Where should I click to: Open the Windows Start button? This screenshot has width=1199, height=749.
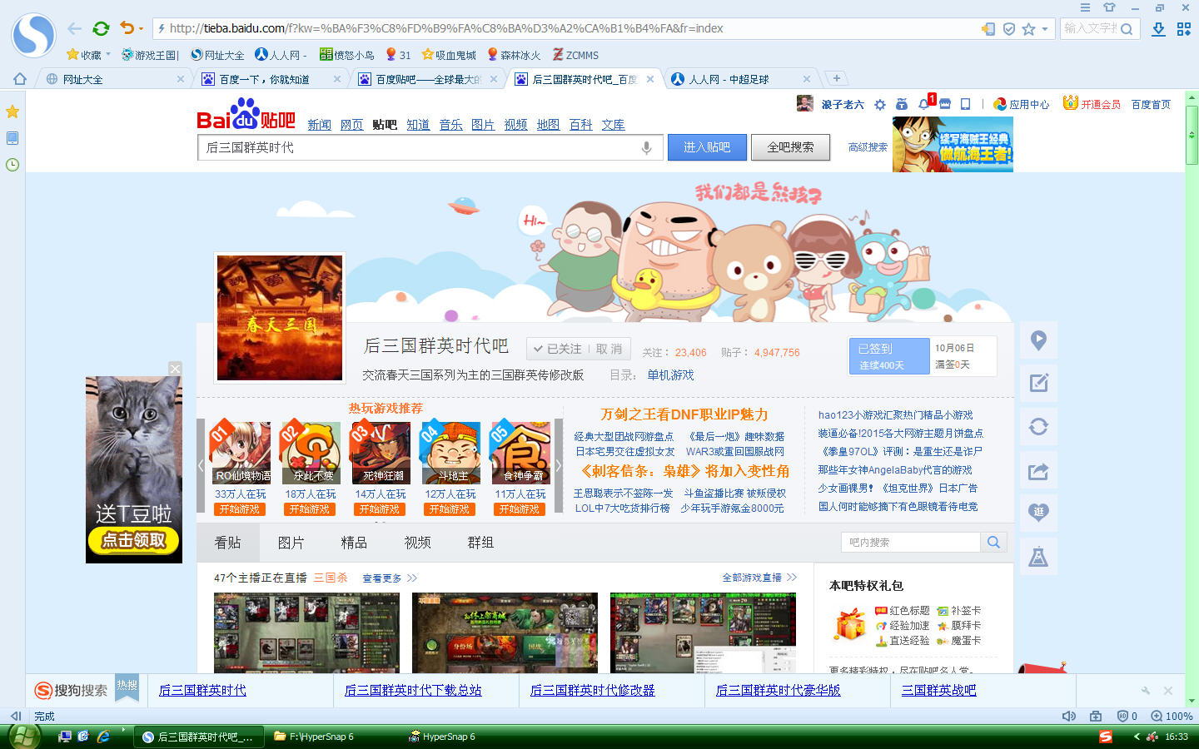coord(23,737)
